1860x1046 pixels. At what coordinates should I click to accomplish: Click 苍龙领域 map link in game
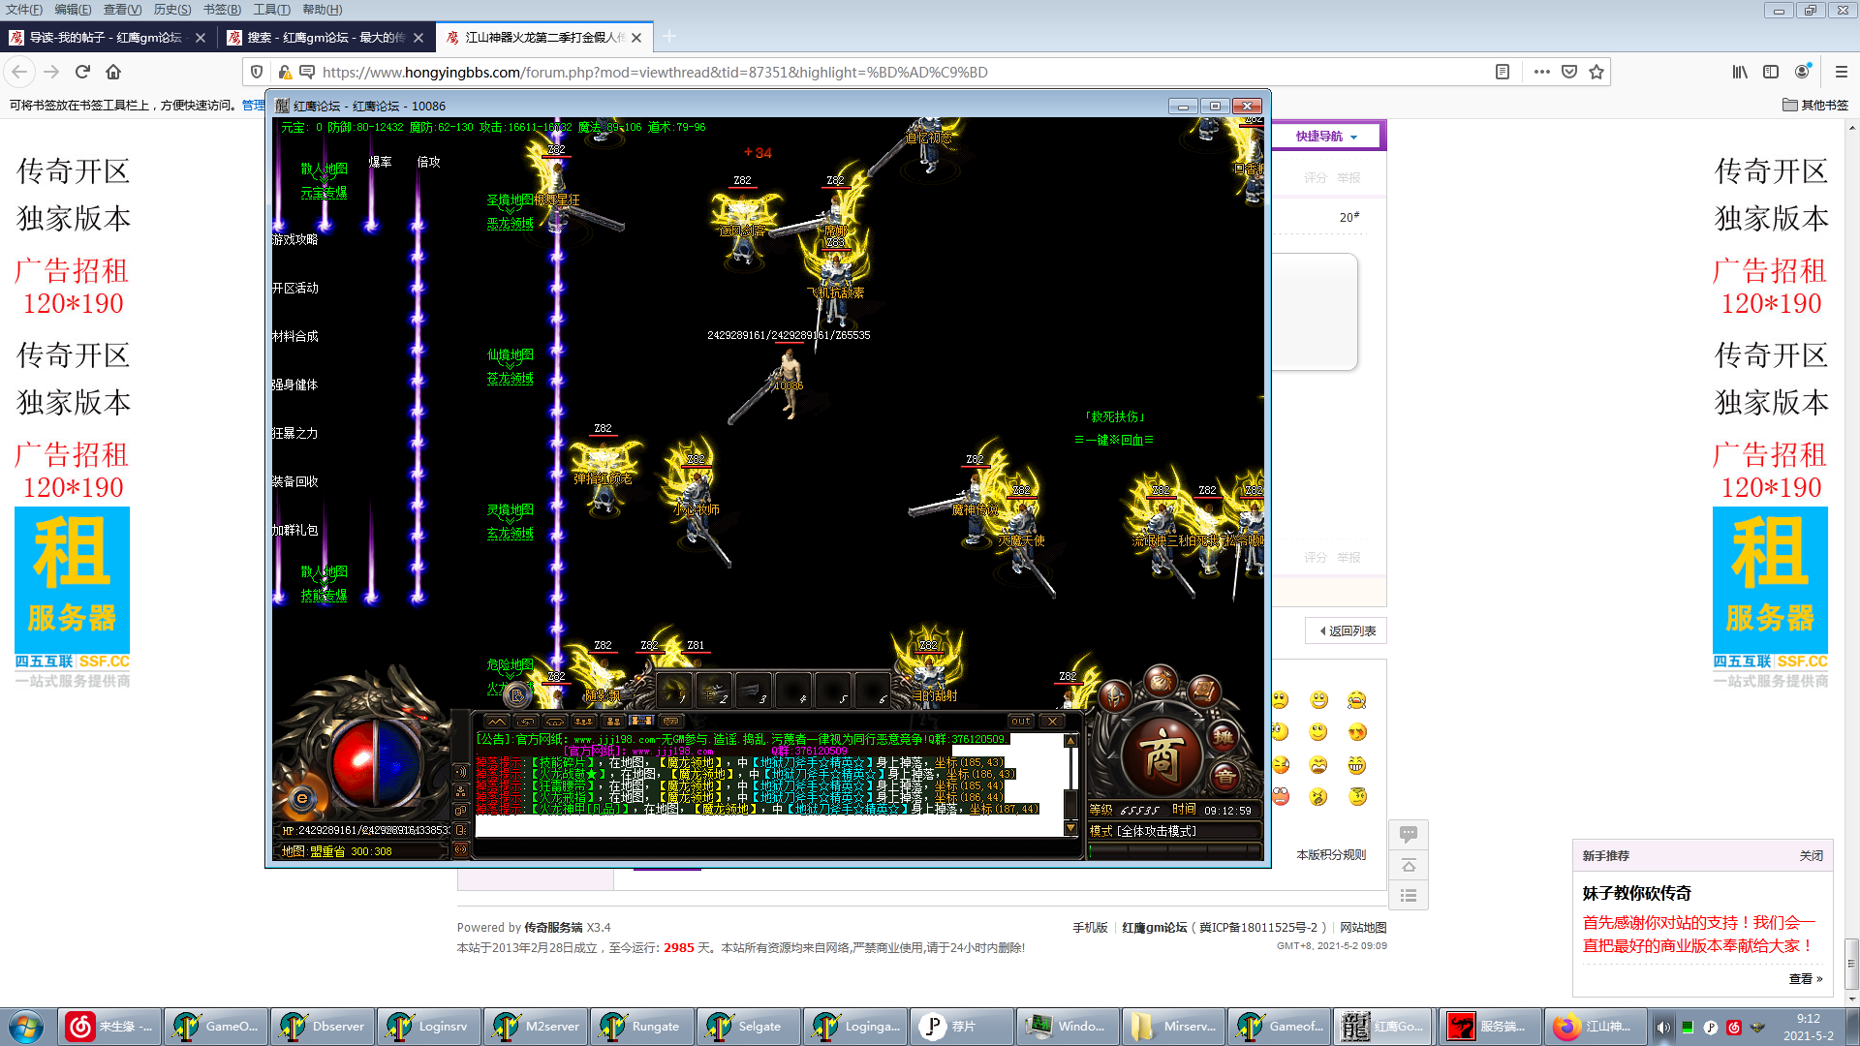(511, 379)
